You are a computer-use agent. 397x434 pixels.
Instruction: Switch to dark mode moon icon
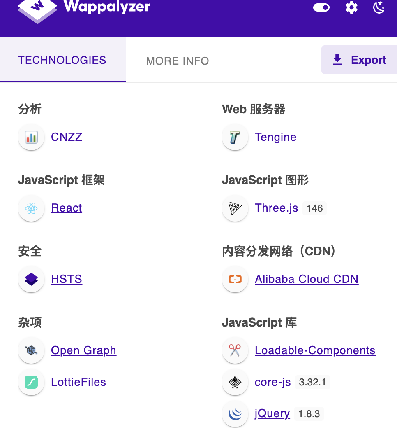coord(379,7)
